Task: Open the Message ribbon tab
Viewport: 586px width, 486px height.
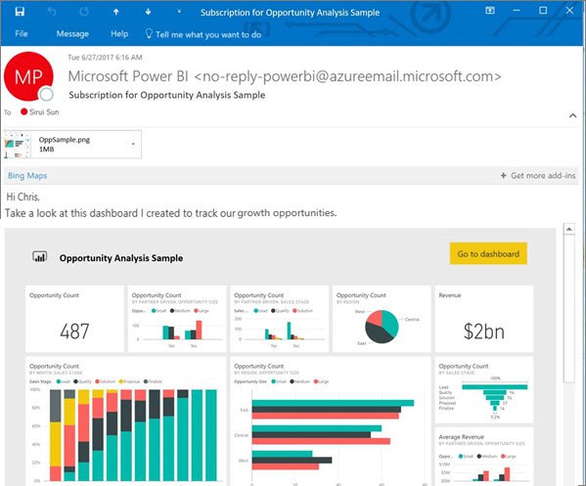Action: tap(72, 33)
